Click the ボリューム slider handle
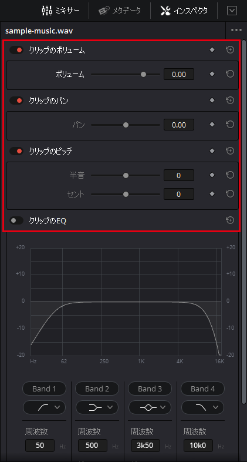 (x=143, y=74)
